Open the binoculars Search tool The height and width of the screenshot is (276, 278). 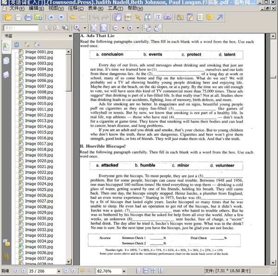[148, 18]
